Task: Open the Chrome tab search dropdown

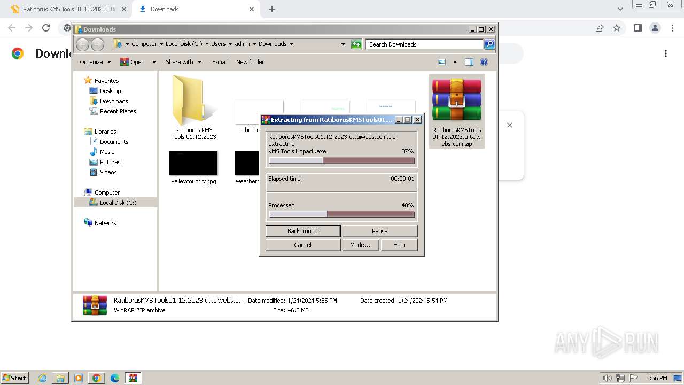Action: pos(620,9)
